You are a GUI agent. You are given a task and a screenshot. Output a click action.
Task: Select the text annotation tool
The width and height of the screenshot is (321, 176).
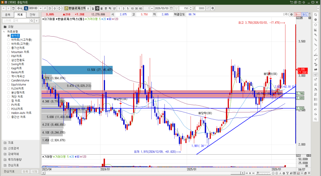[x=315, y=60]
